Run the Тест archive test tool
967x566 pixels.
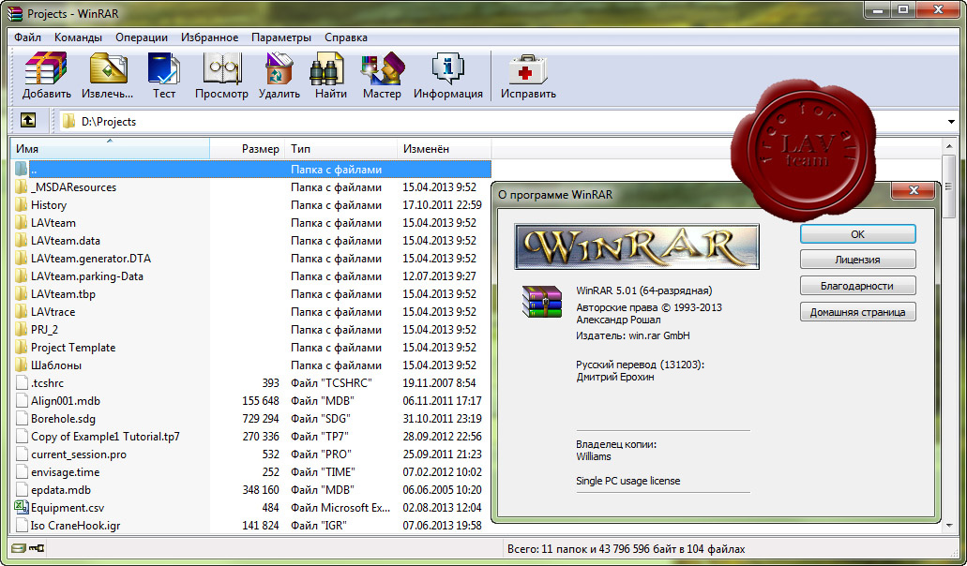(164, 67)
